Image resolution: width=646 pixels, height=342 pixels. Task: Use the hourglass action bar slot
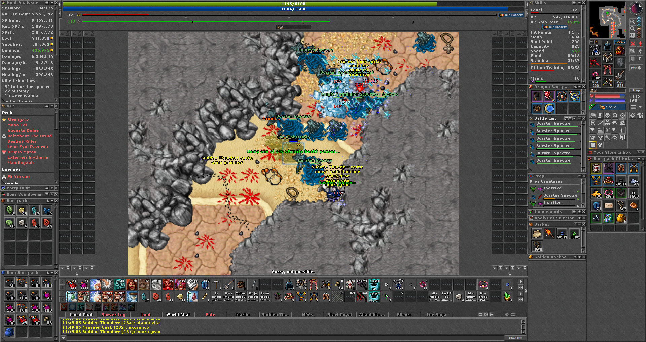pos(132,297)
